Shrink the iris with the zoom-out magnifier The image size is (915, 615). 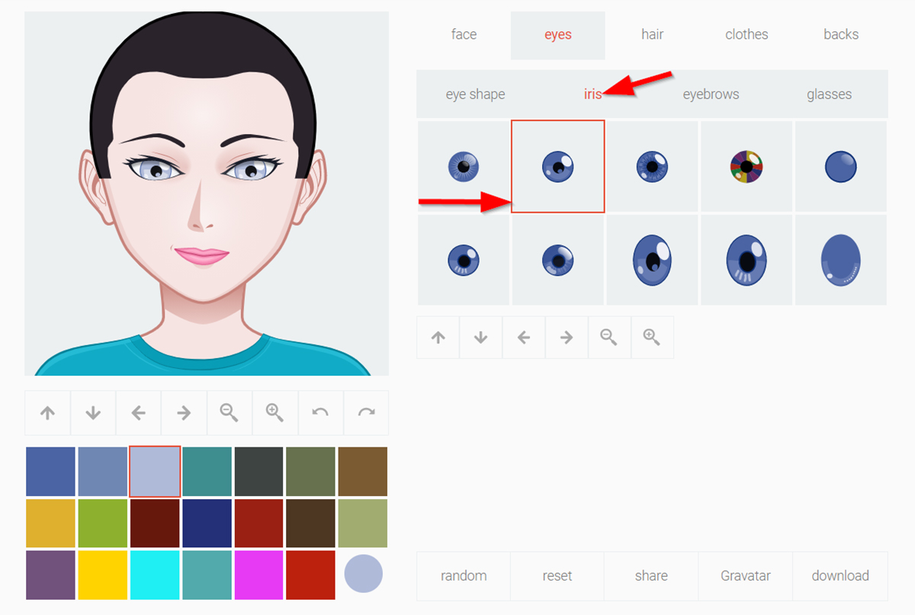(x=609, y=336)
